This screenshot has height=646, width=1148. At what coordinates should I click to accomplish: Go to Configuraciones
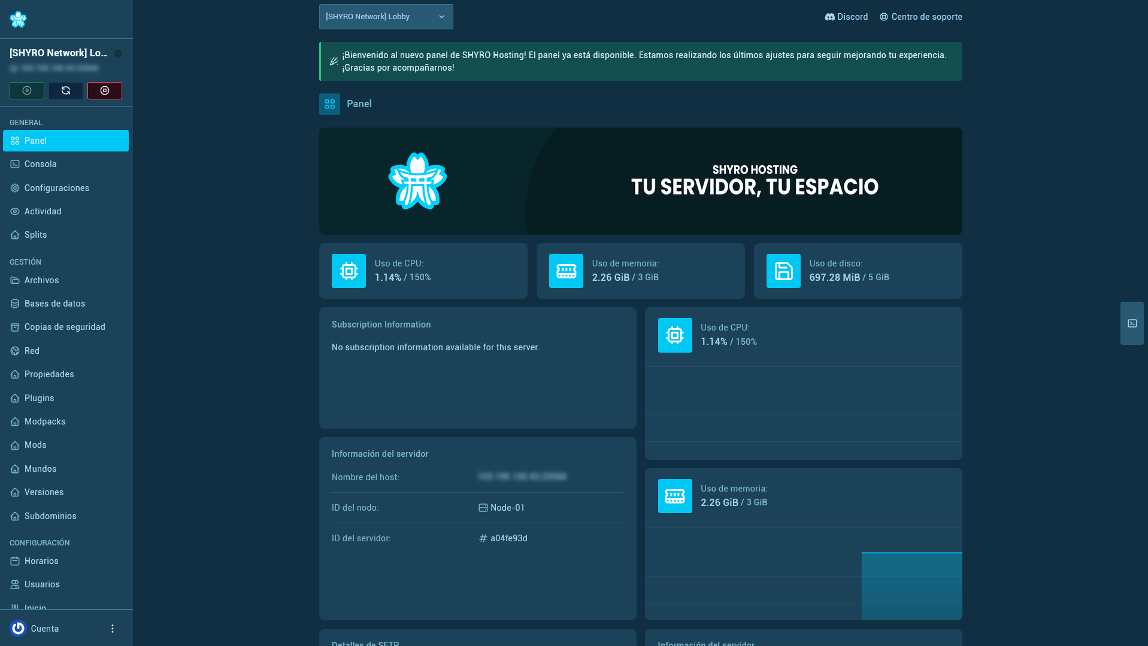click(66, 188)
